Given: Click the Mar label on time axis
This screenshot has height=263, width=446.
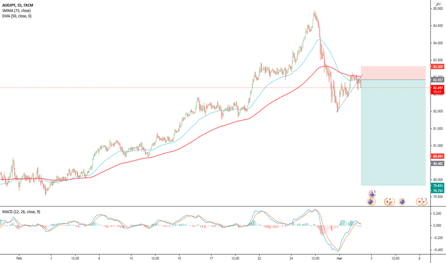Looking at the screenshot, I should 339,258.
